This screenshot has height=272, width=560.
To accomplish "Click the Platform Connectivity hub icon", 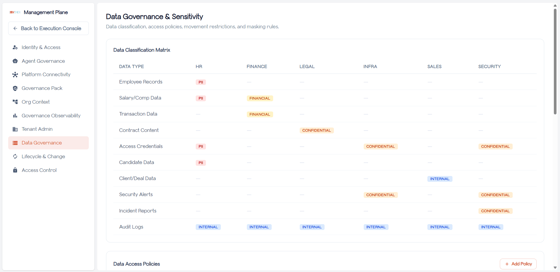I will click(x=15, y=75).
